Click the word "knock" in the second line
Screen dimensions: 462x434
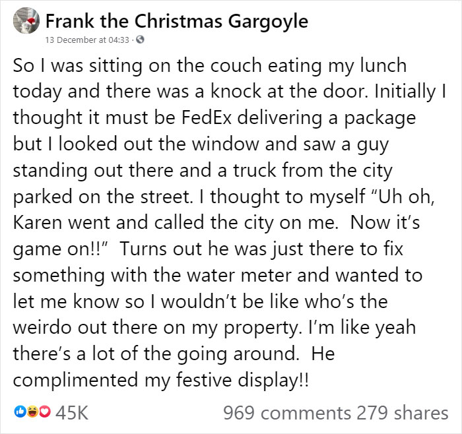(236, 91)
